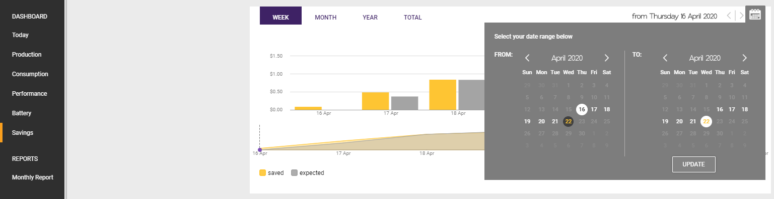Show next month in TO calendar

(744, 58)
